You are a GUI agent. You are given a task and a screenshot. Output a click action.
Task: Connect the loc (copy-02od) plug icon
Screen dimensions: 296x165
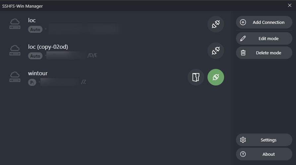[x=216, y=51]
